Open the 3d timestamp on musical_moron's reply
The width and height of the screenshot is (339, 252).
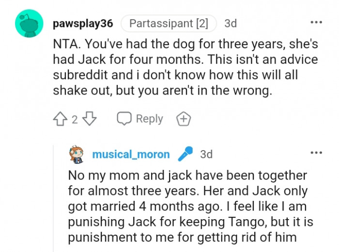tap(206, 154)
